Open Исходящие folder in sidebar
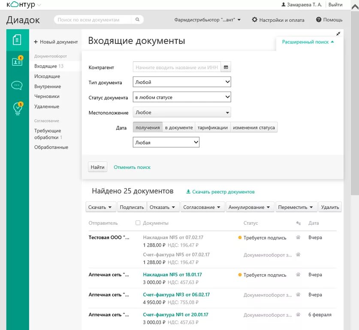This screenshot has width=359, height=330. tap(47, 76)
